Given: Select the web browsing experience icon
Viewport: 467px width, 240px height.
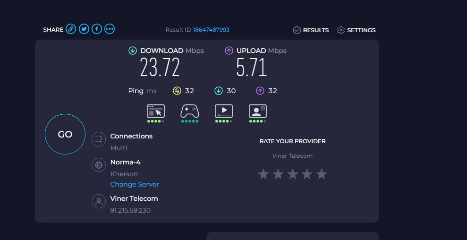Looking at the screenshot, I should pos(156,111).
